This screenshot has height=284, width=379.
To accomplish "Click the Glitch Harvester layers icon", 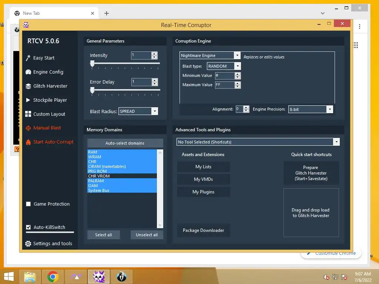I will point(28,86).
